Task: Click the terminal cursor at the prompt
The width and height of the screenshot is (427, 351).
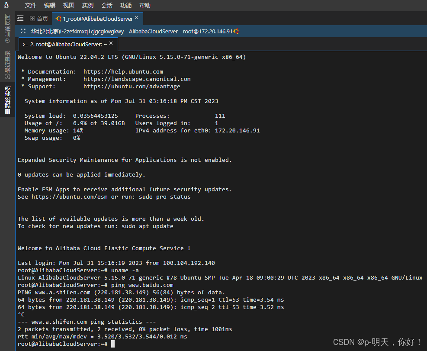Action: click(113, 344)
